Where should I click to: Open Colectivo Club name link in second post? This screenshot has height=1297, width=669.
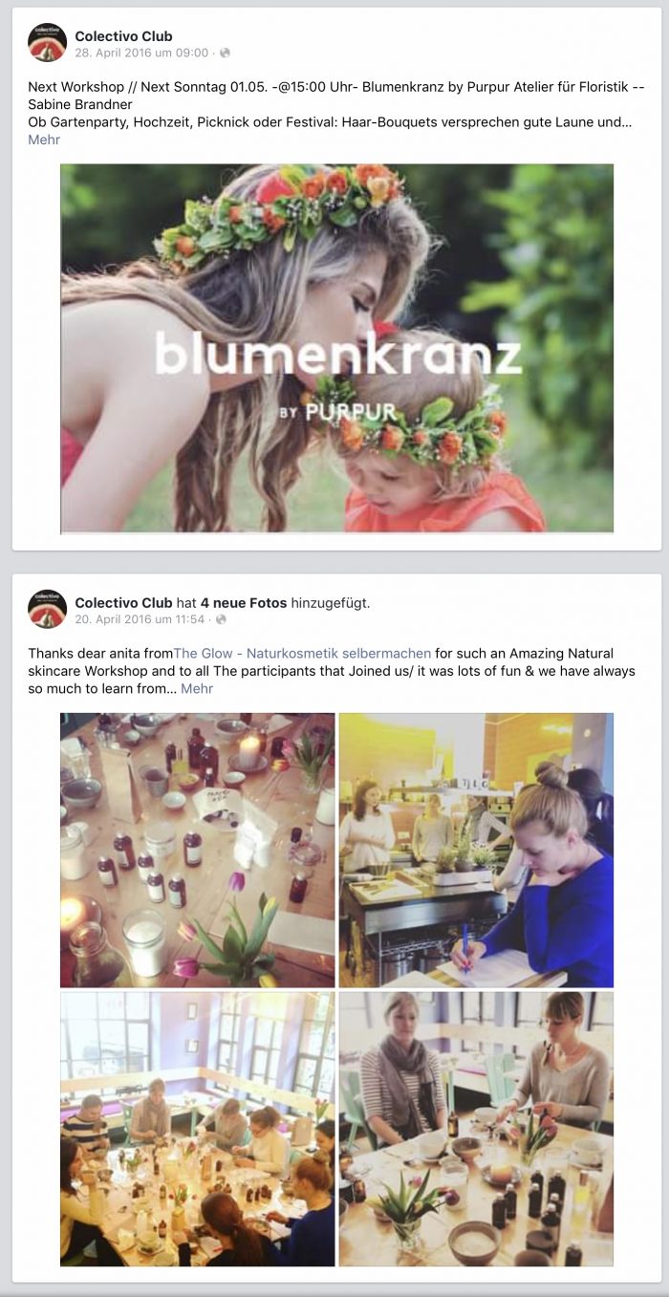[123, 603]
